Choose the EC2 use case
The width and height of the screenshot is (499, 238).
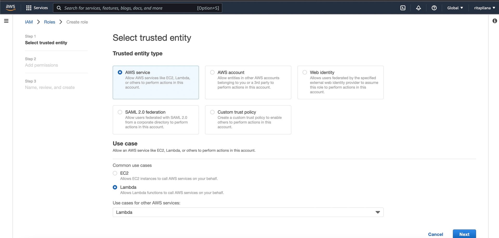115,173
